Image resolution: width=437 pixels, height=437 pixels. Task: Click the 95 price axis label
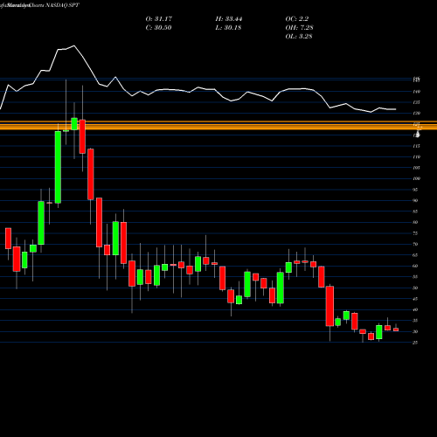pos(415,190)
